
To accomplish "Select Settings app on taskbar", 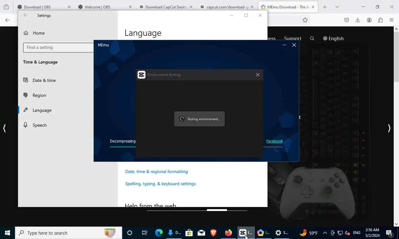I will pos(281,233).
